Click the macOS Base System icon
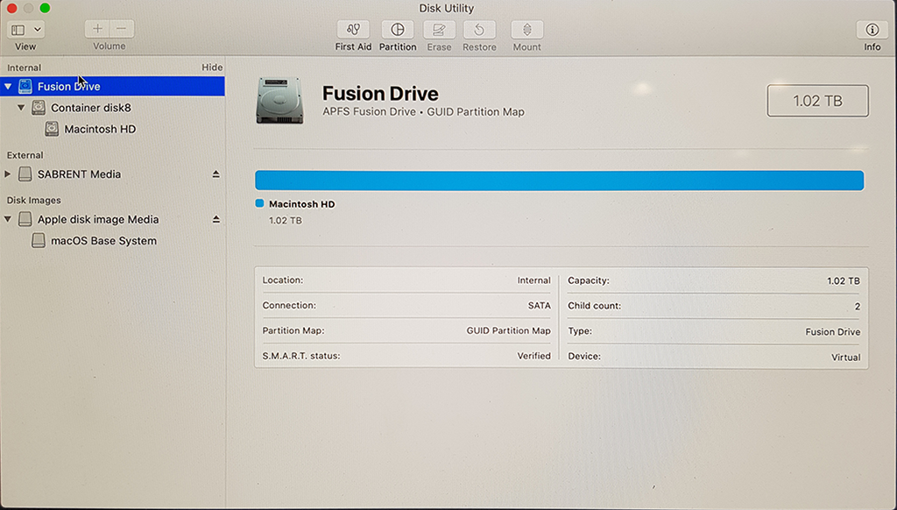 (x=39, y=241)
